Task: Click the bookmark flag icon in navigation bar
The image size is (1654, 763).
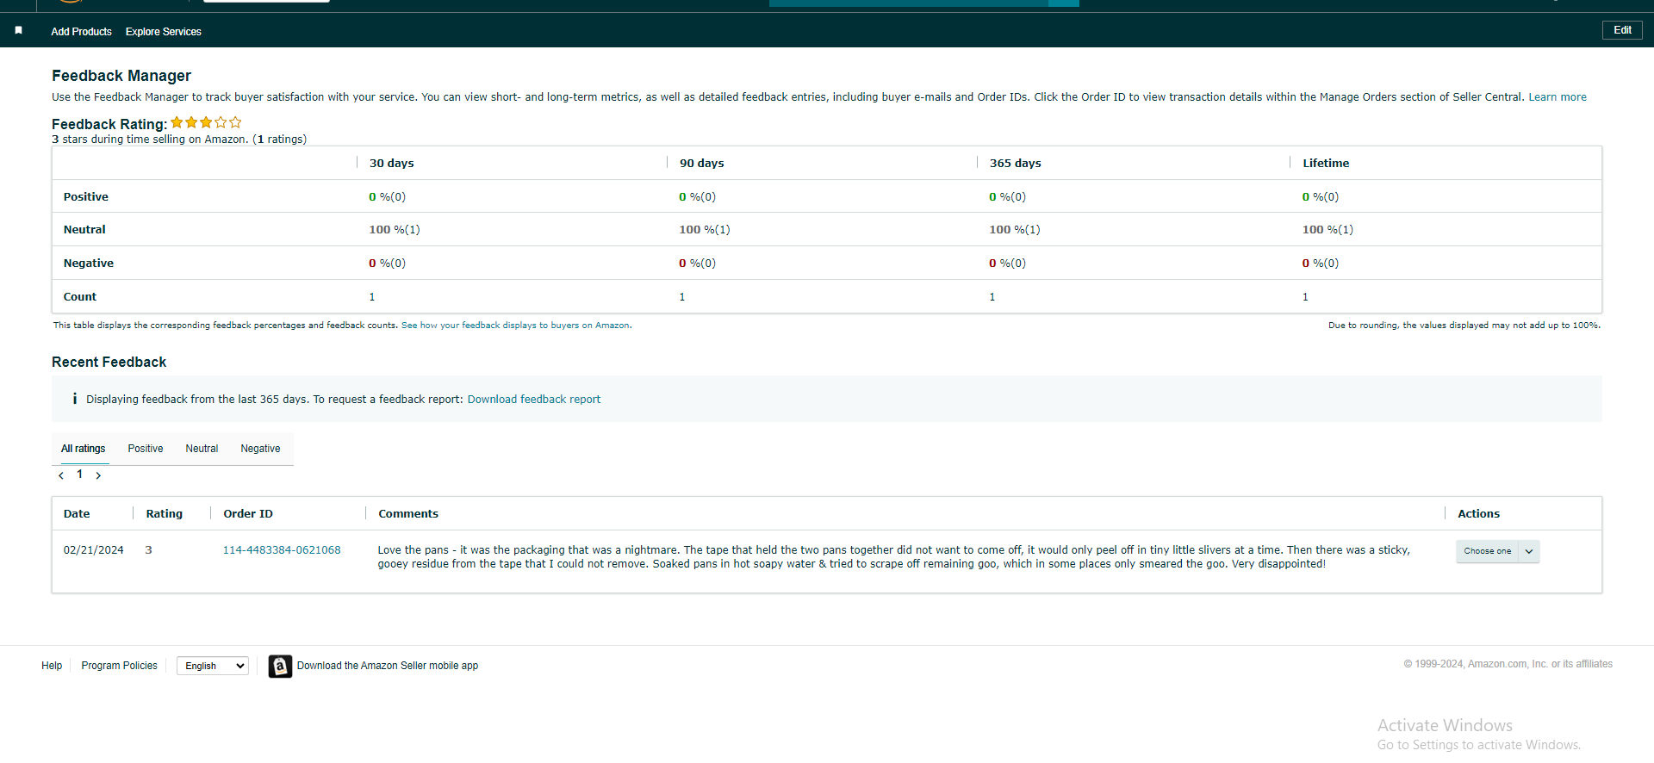Action: [x=18, y=30]
